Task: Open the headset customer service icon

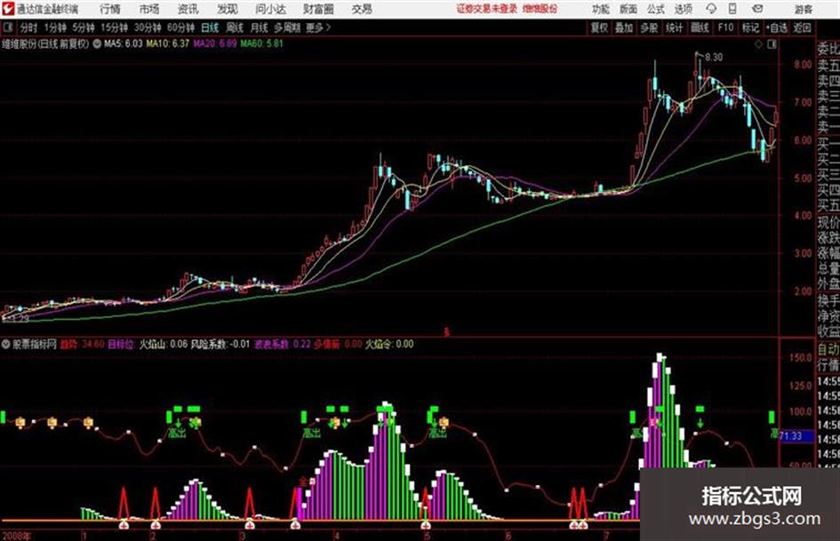Action: coord(711,9)
